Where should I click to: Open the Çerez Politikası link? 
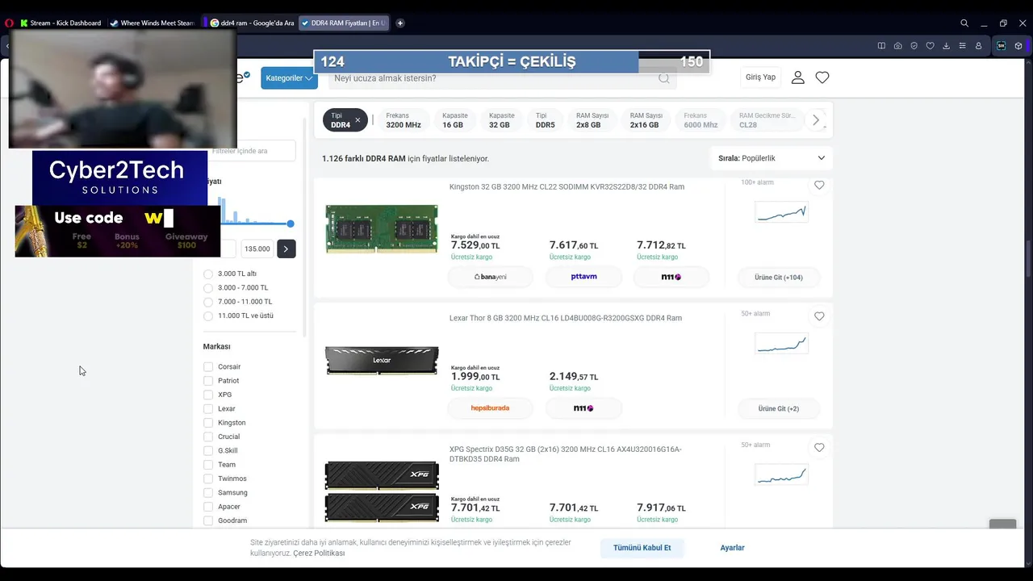[319, 554]
